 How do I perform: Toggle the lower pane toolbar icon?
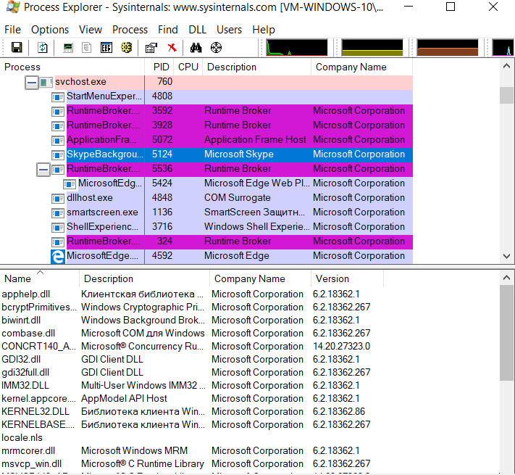106,48
